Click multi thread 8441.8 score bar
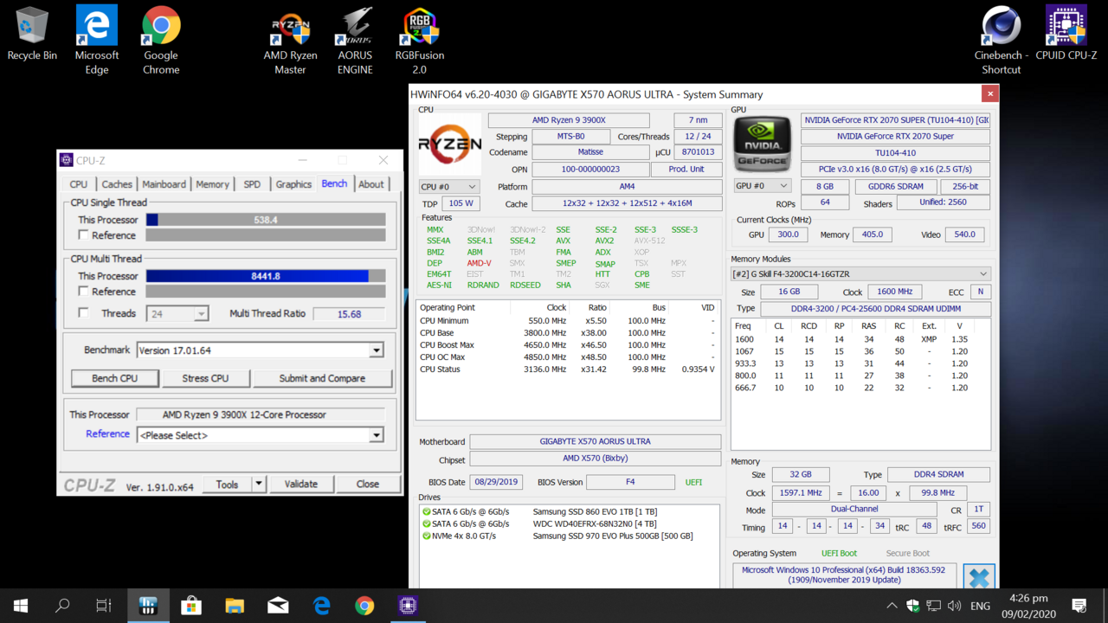Image resolution: width=1108 pixels, height=623 pixels. (x=266, y=276)
